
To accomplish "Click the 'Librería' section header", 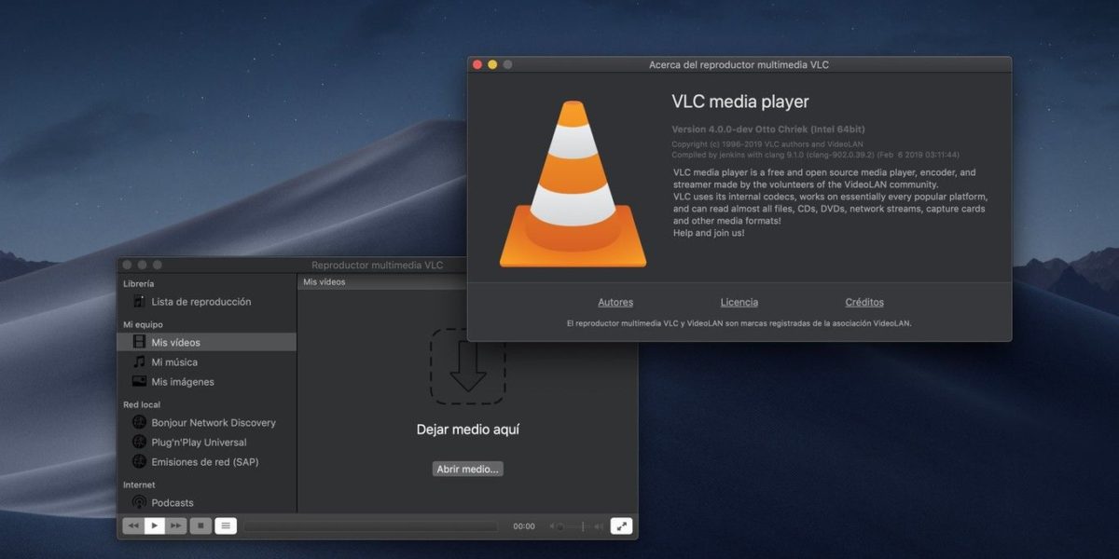I will tap(139, 283).
